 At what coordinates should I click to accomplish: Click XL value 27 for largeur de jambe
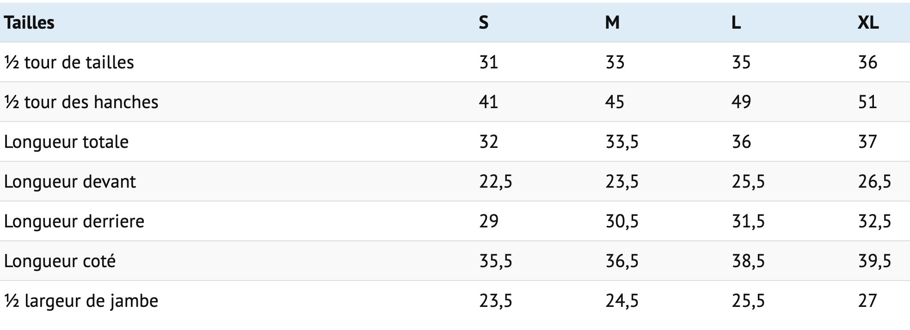[867, 301]
